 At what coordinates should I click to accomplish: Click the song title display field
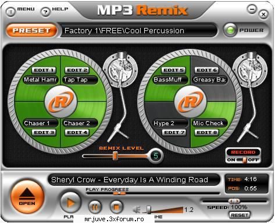pyautogui.click(x=134, y=180)
